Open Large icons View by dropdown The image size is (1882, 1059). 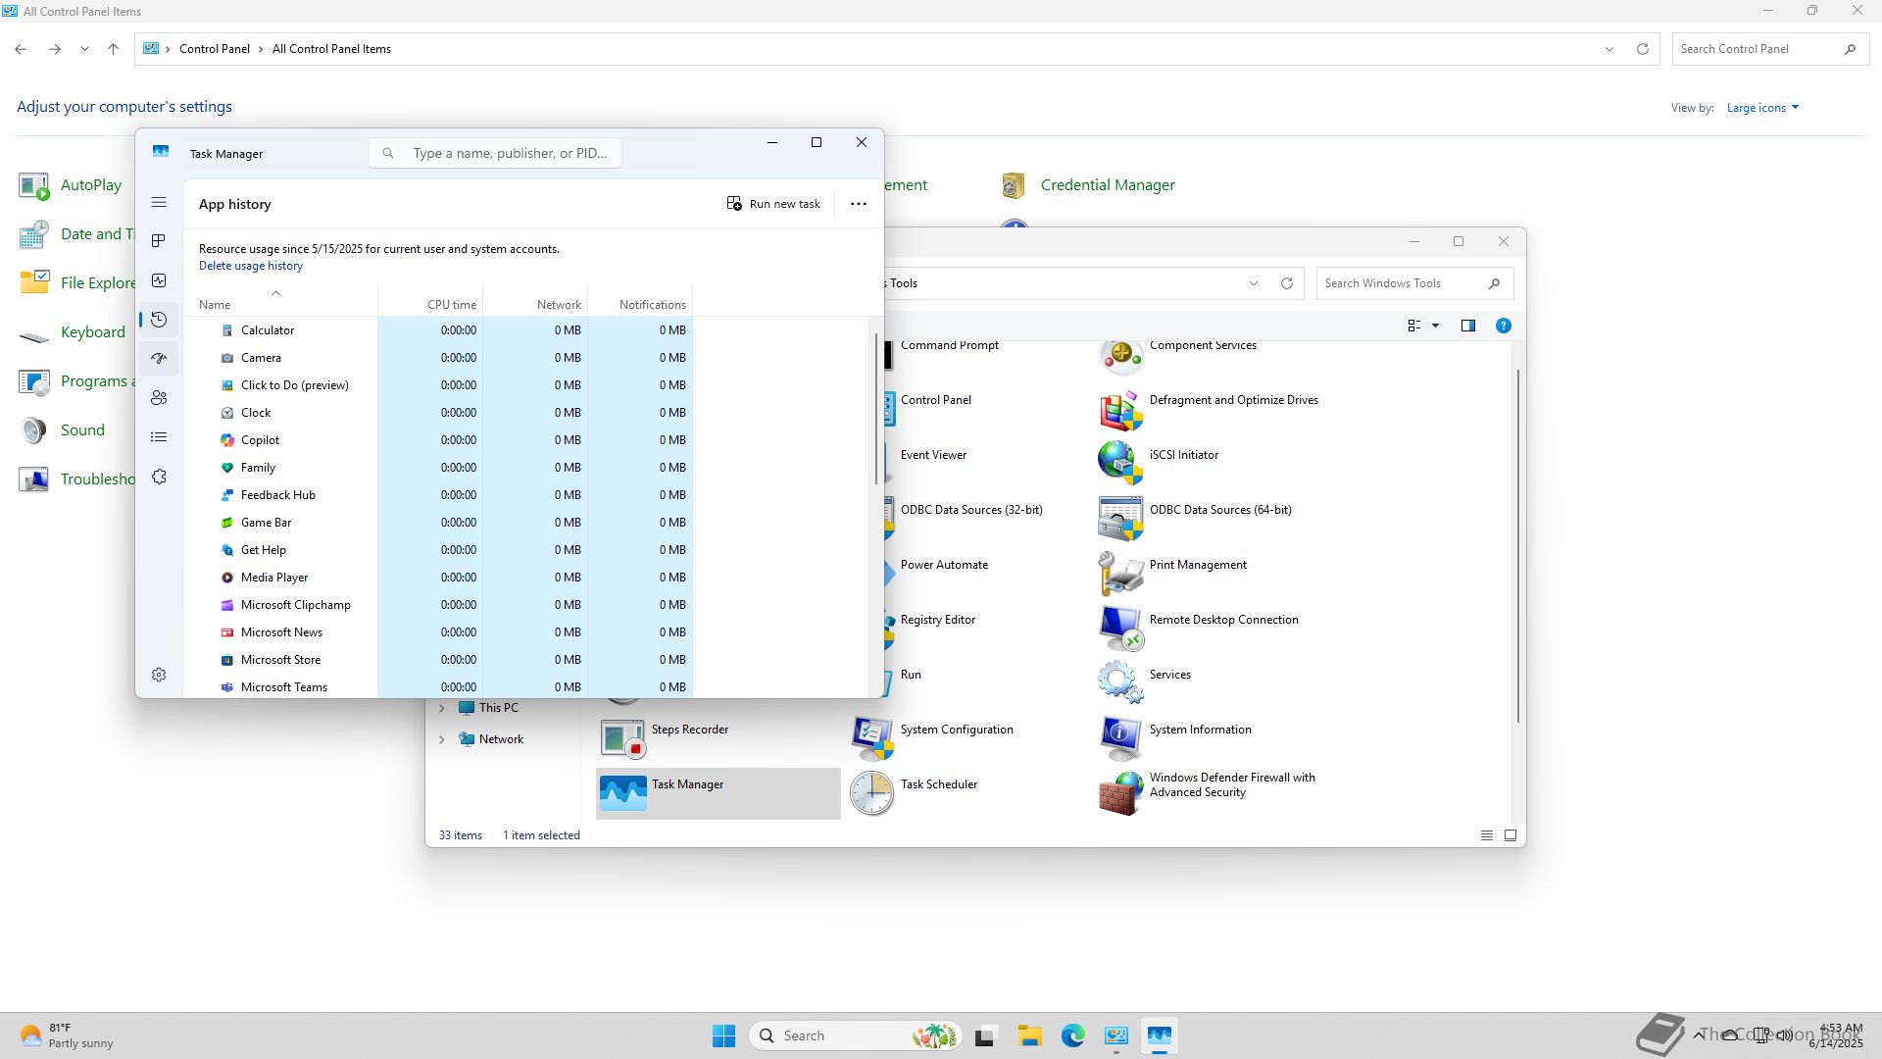pyautogui.click(x=1761, y=108)
